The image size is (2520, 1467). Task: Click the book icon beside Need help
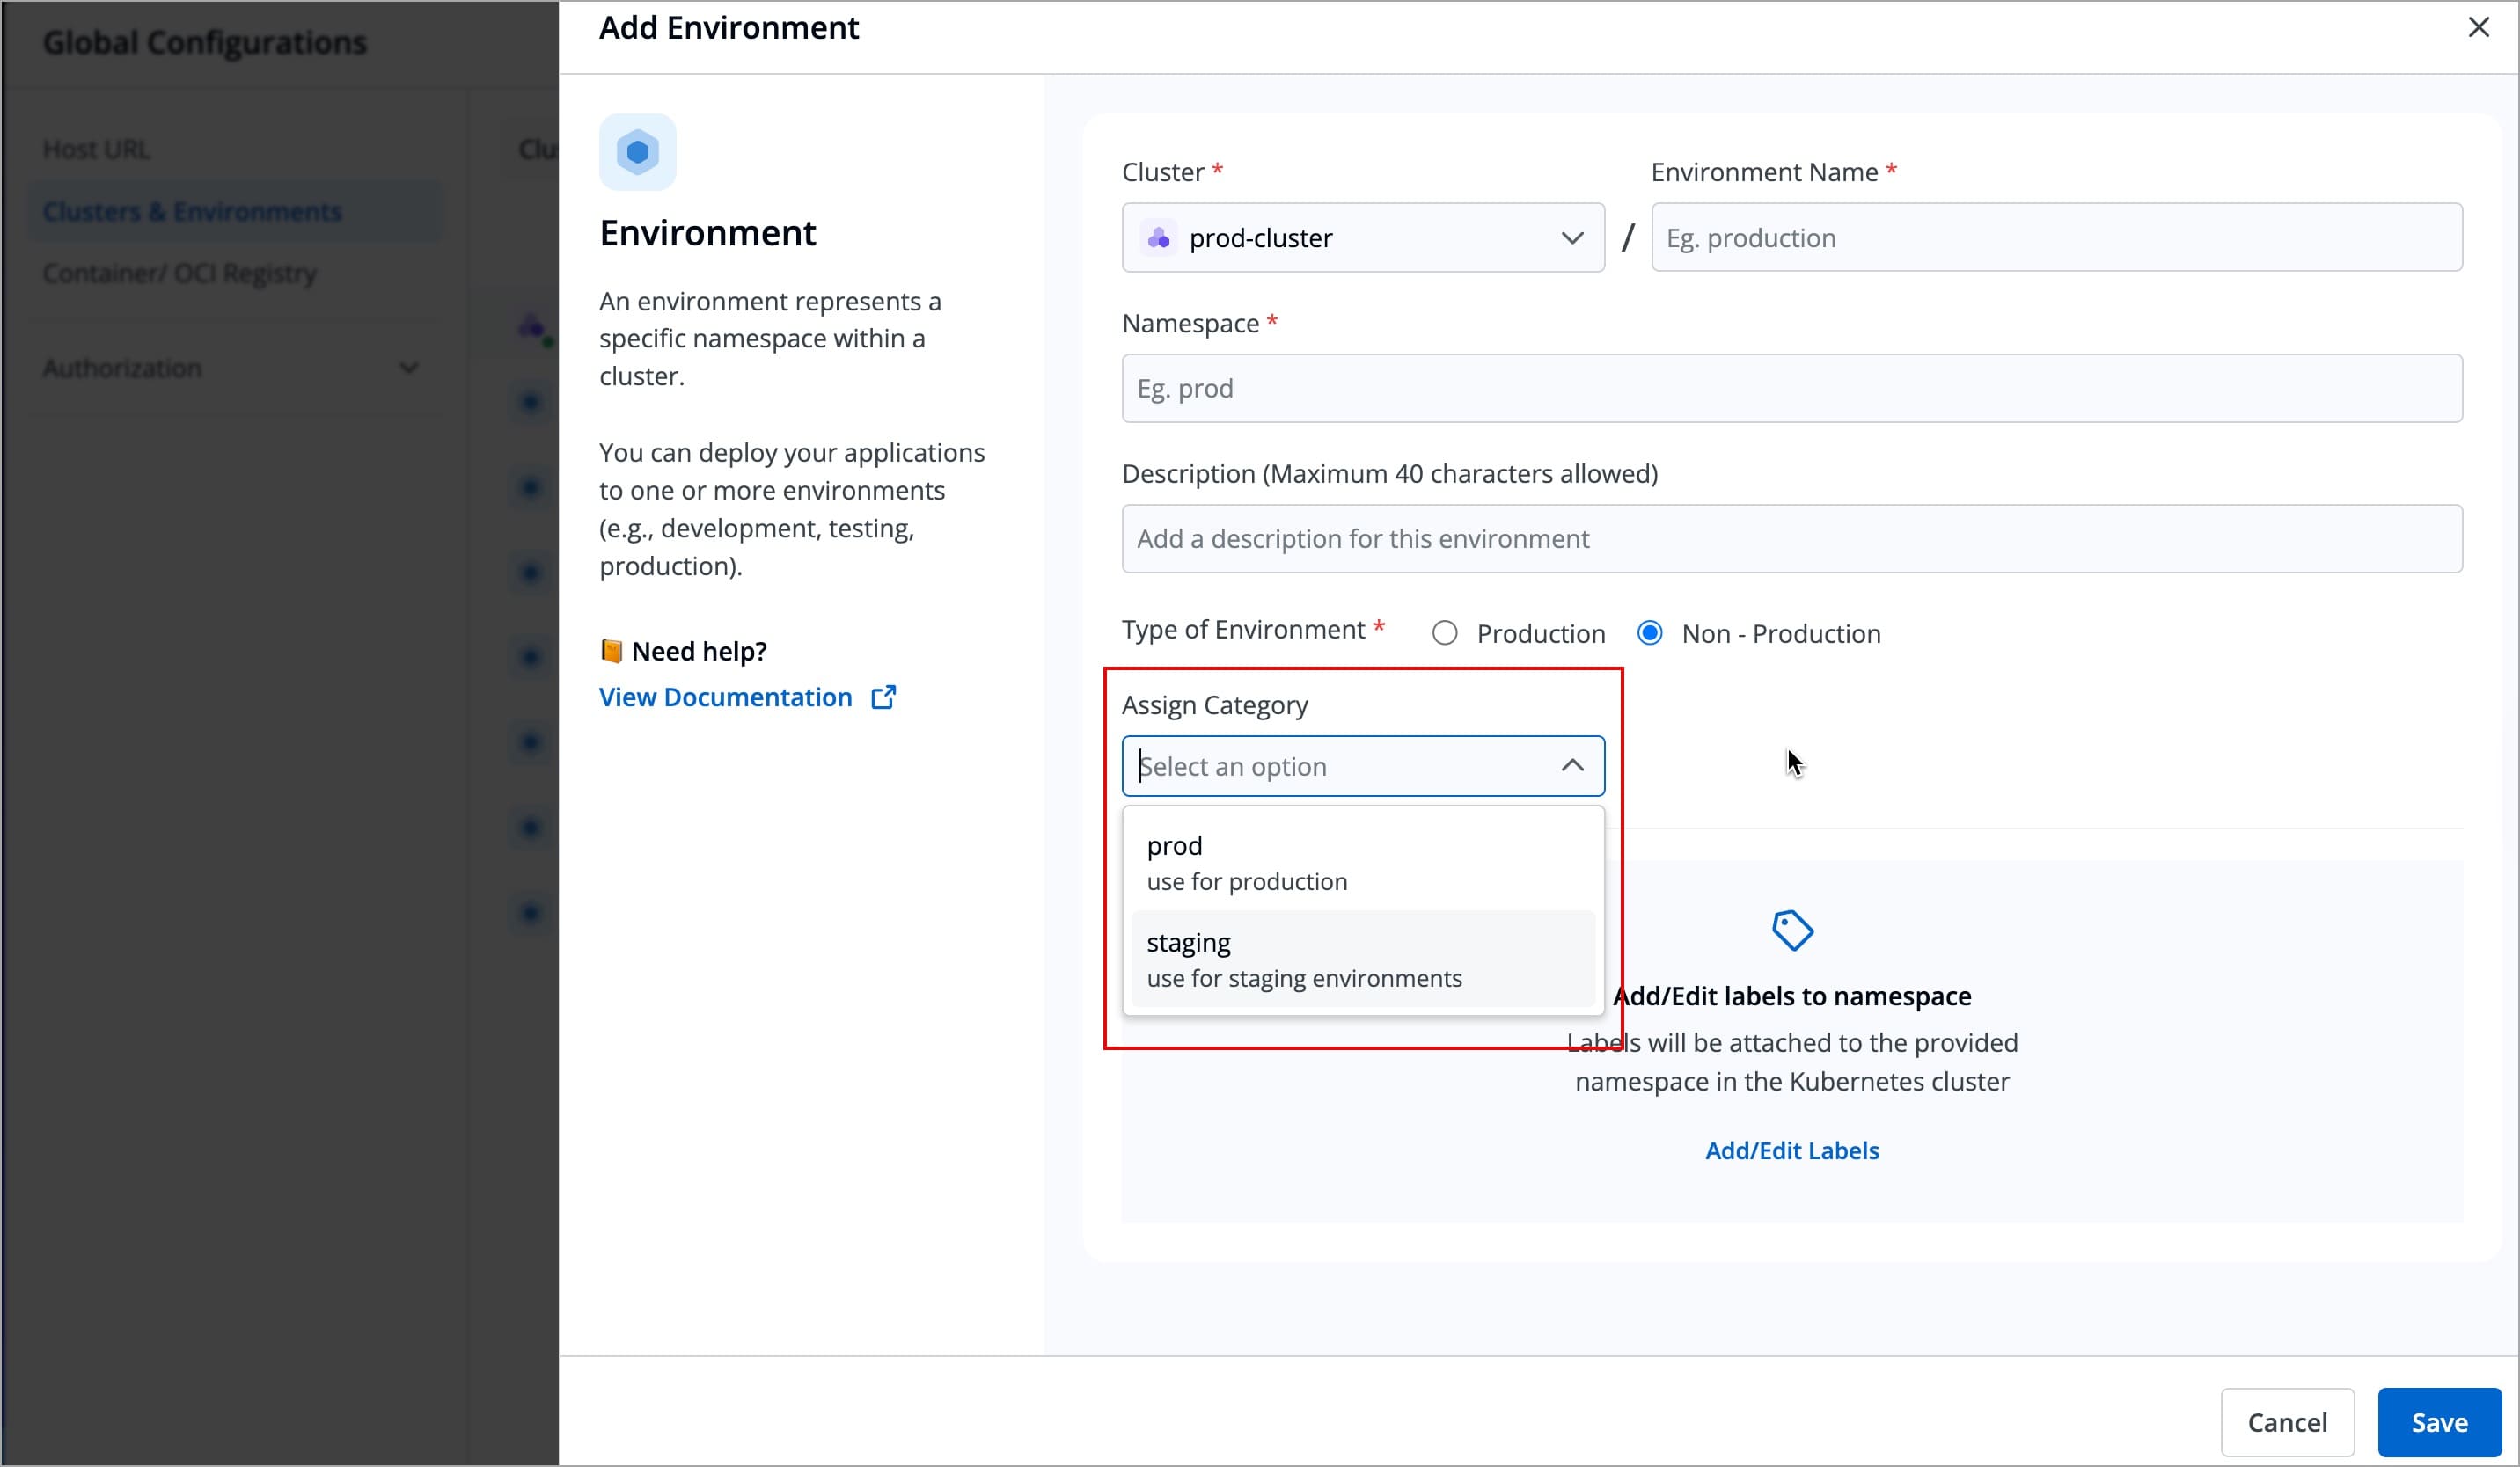611,652
